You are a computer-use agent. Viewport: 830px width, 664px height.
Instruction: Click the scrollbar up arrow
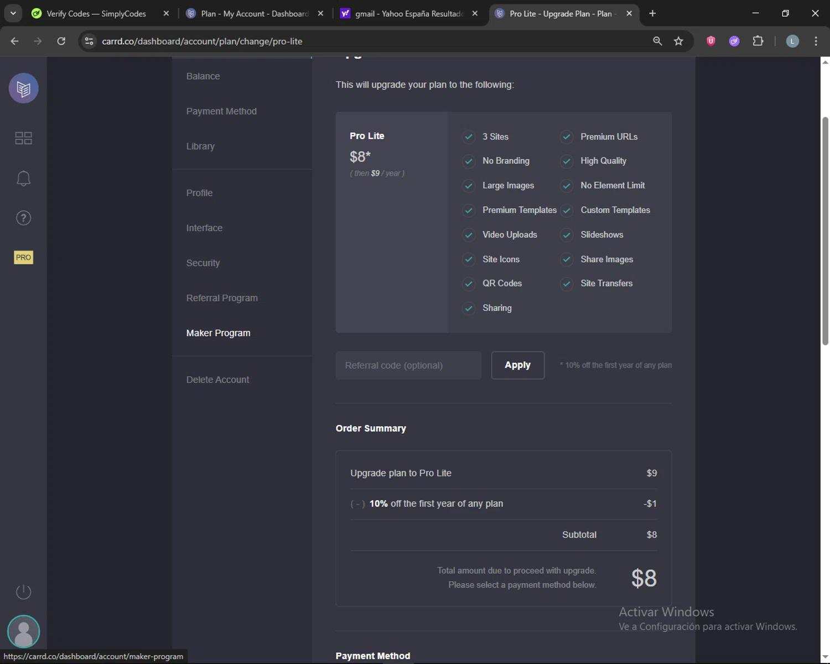825,61
